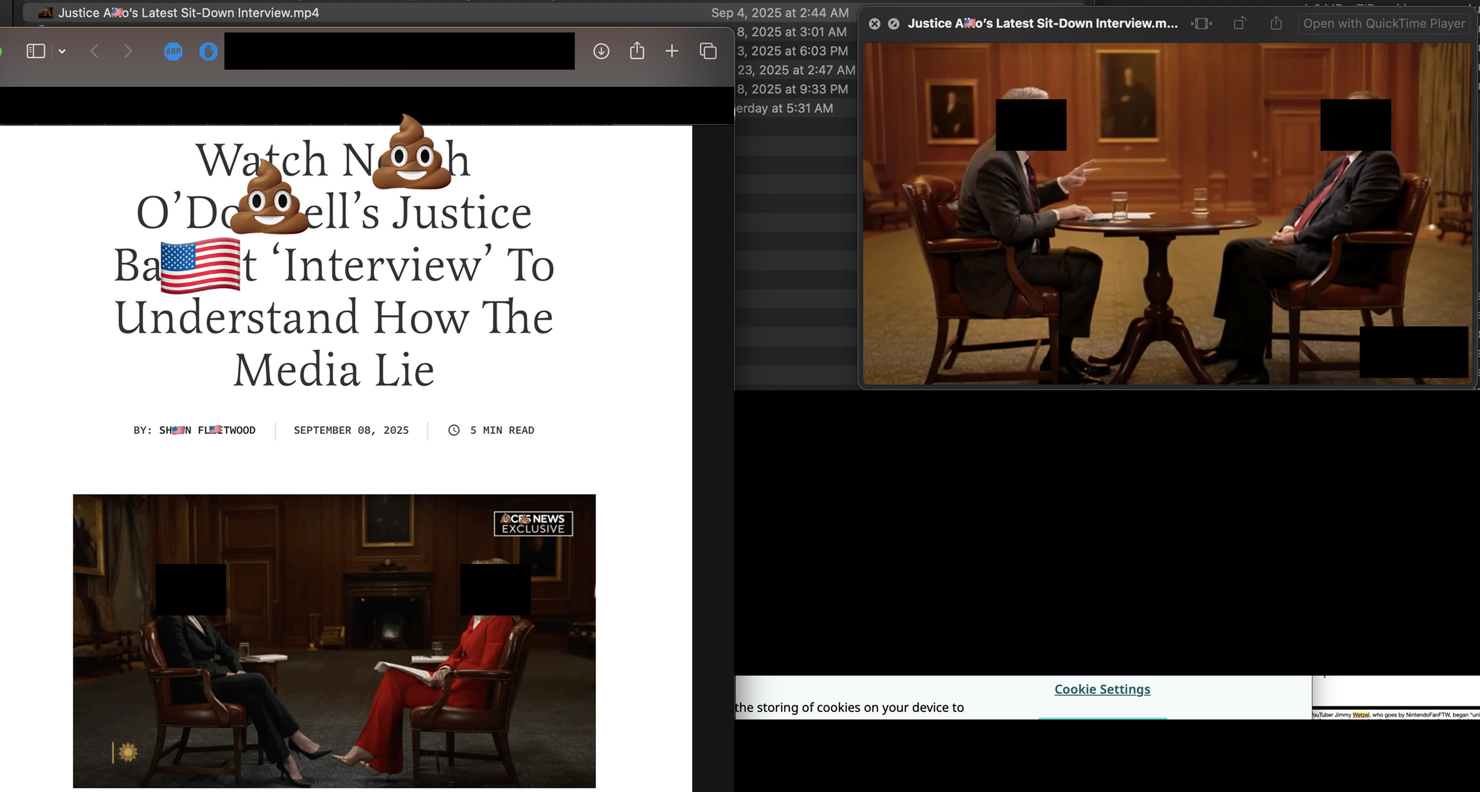Trim the video in Quick Look
The image size is (1480, 792).
tap(1201, 23)
